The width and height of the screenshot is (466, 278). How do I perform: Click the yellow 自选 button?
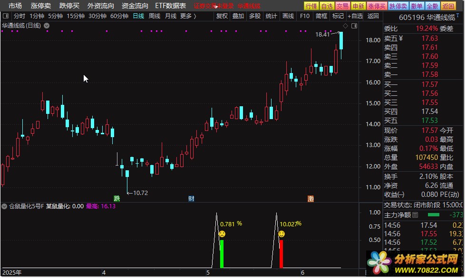[327, 6]
